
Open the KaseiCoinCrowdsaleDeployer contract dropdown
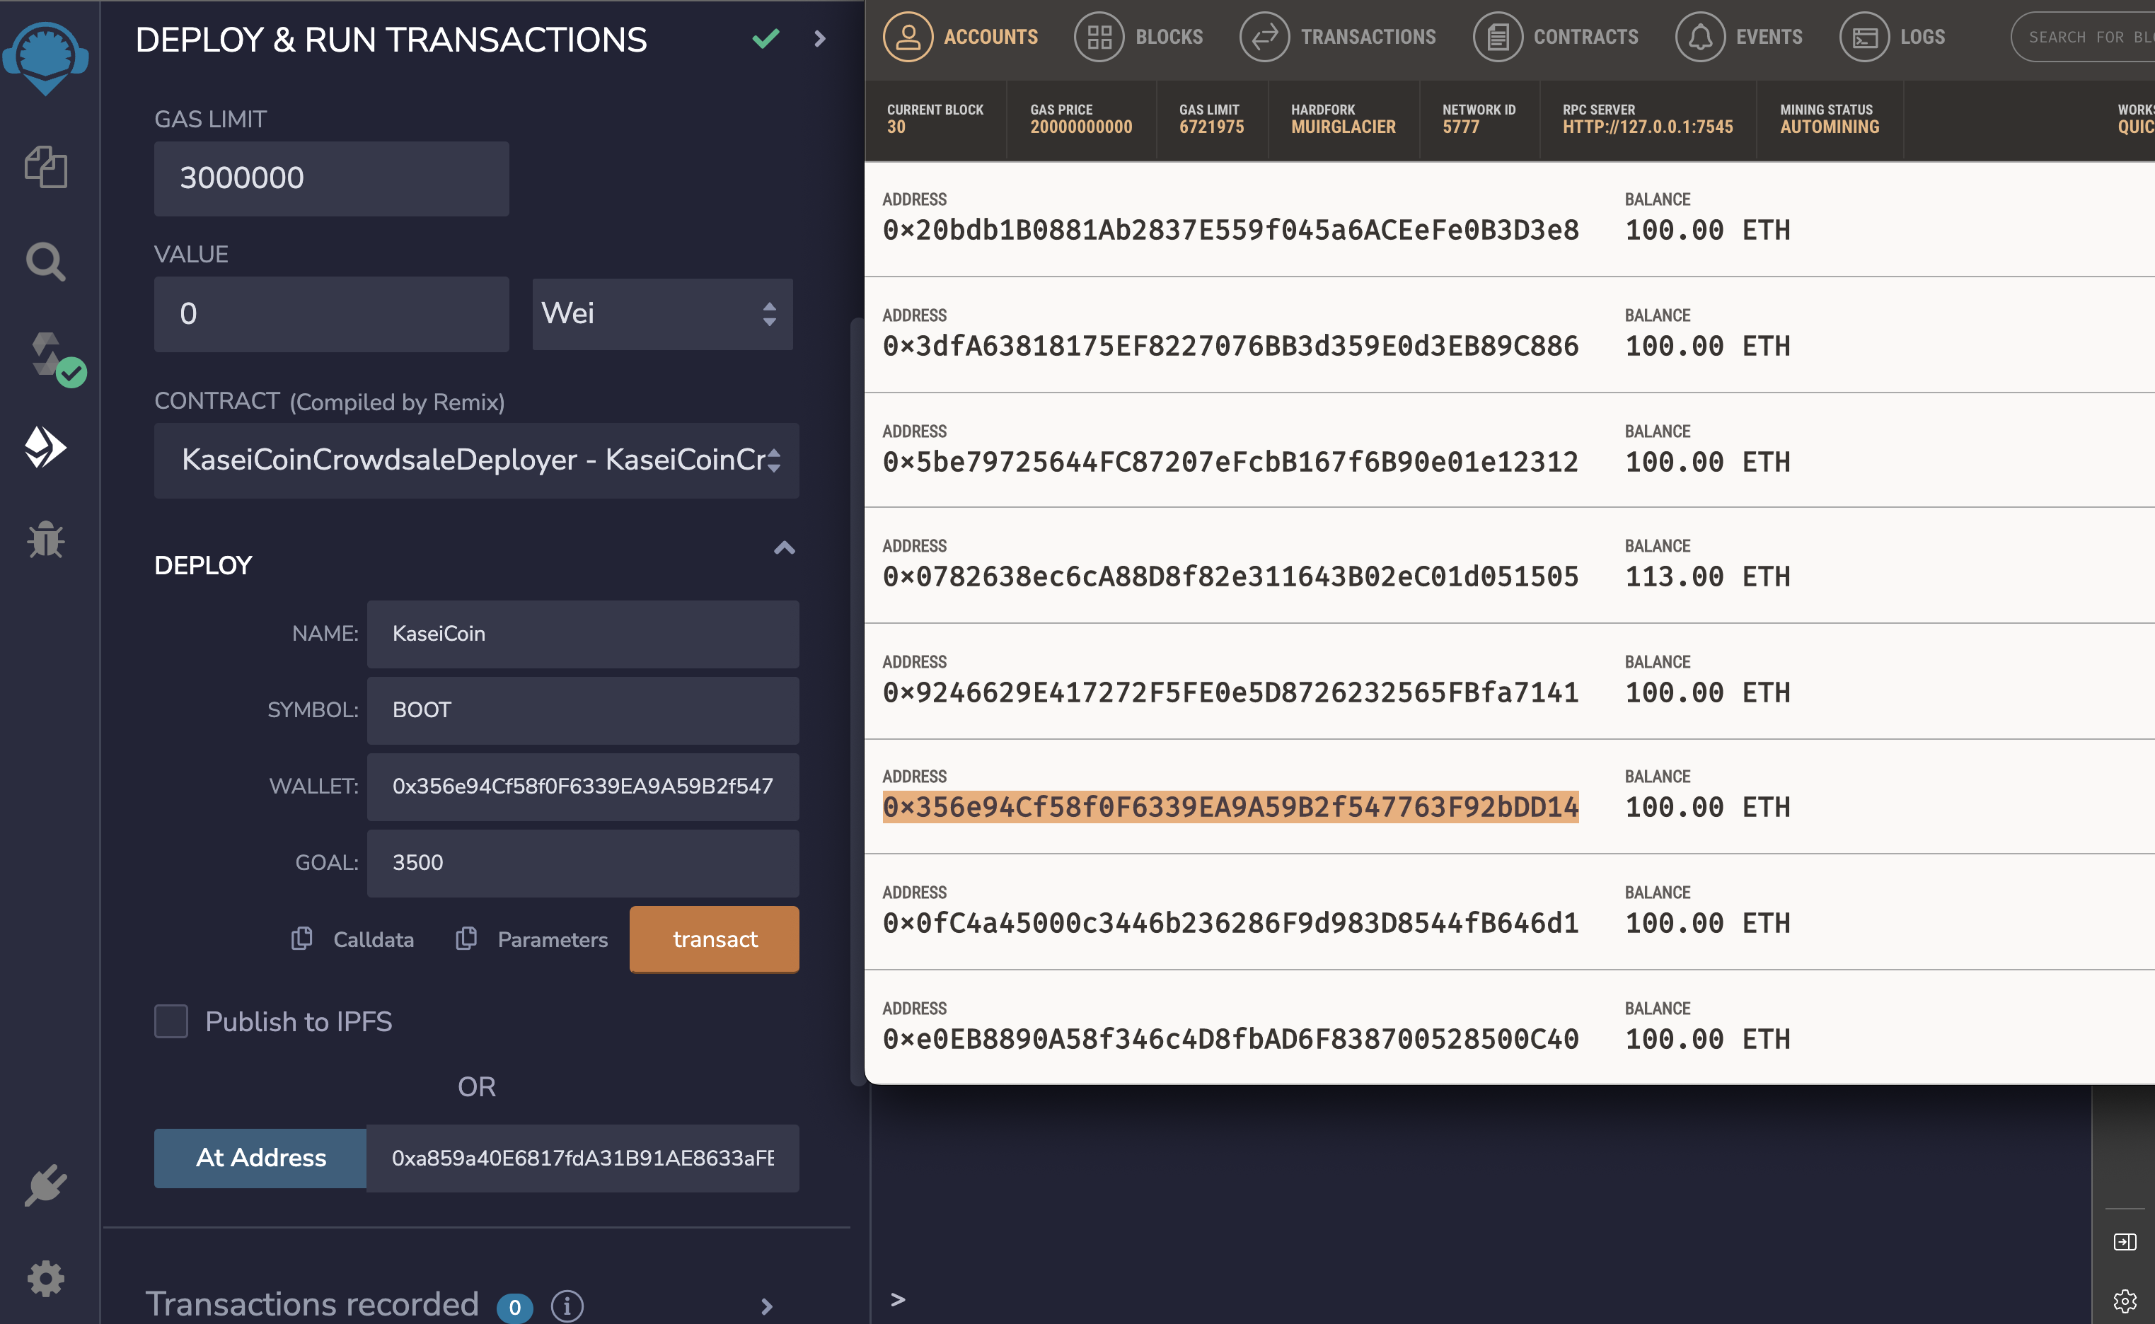(x=476, y=460)
